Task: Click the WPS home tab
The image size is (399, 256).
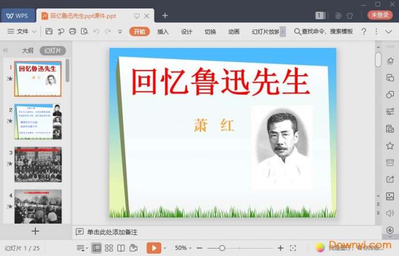Action: (x=17, y=16)
